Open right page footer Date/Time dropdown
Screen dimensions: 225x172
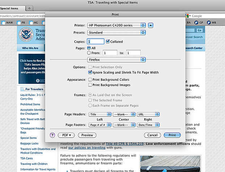coord(148,125)
